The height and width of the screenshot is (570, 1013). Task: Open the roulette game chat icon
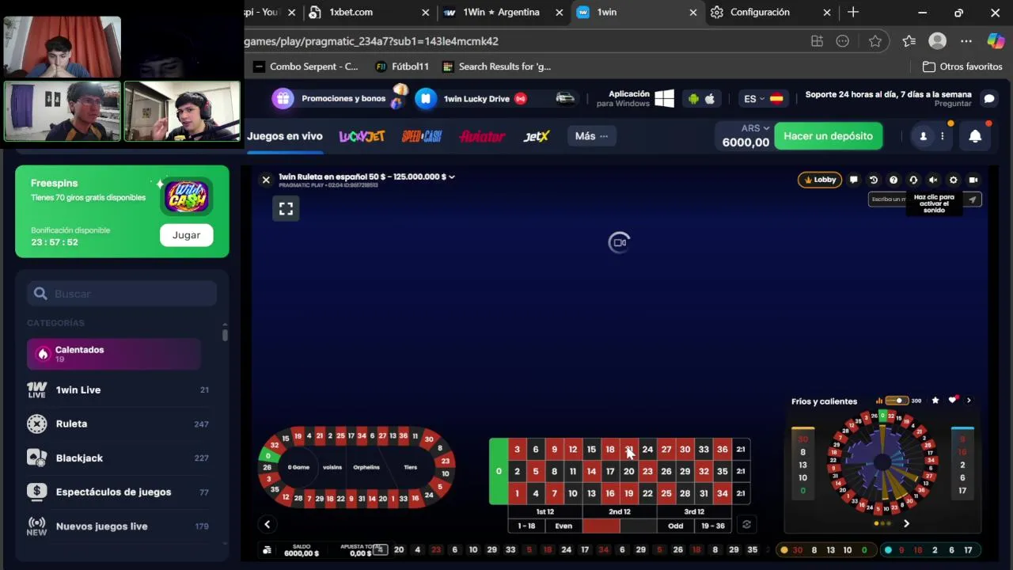[854, 180]
